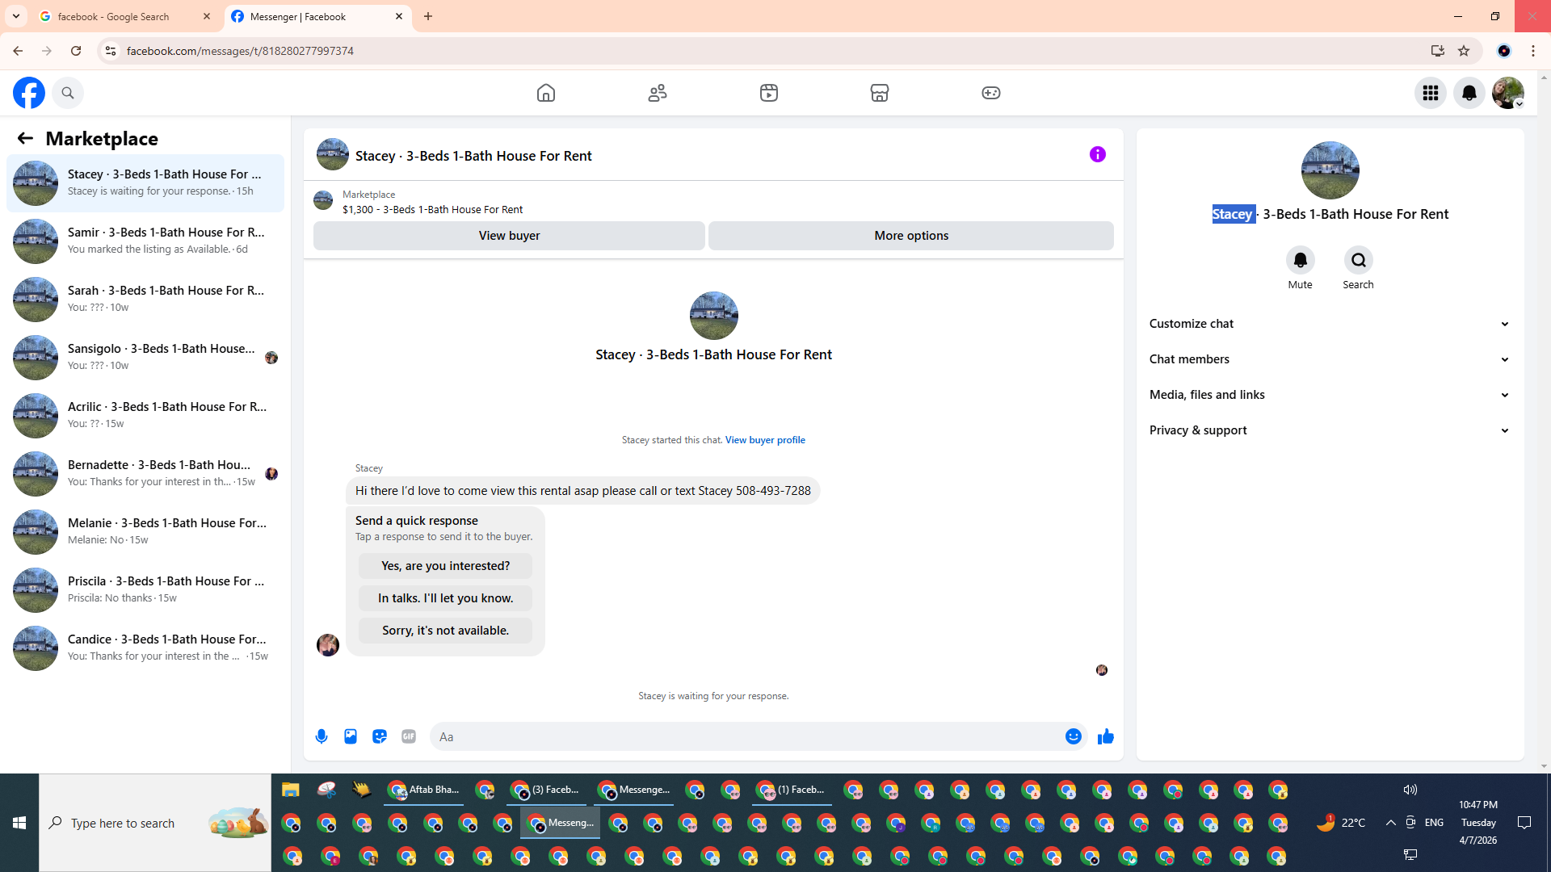View site information in address bar
The width and height of the screenshot is (1551, 872).
[111, 51]
